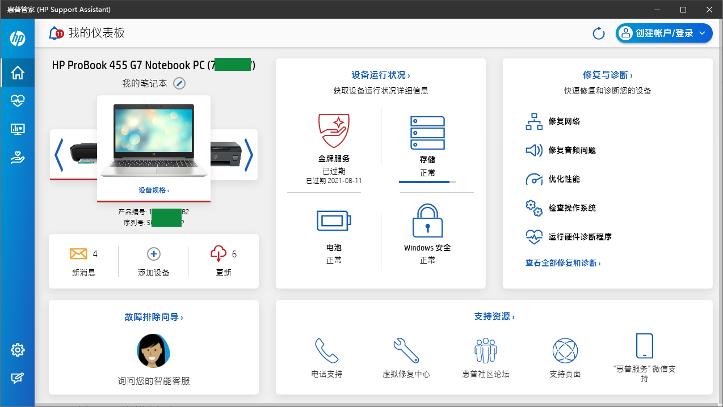Image resolution: width=723 pixels, height=407 pixels.
Task: Click the refresh circular arrow icon
Action: click(599, 33)
